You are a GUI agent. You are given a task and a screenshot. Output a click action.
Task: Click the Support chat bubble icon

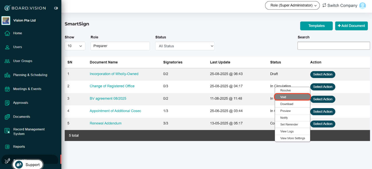point(18,165)
